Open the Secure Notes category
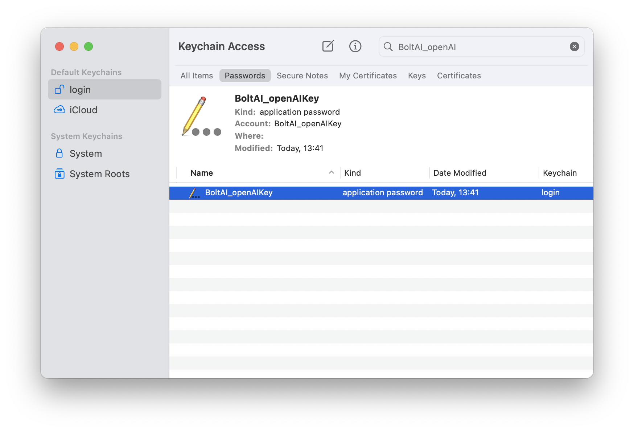The width and height of the screenshot is (634, 432). coord(302,76)
